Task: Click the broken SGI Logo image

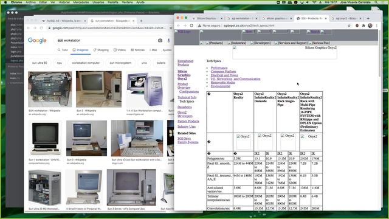Action: click(182, 32)
